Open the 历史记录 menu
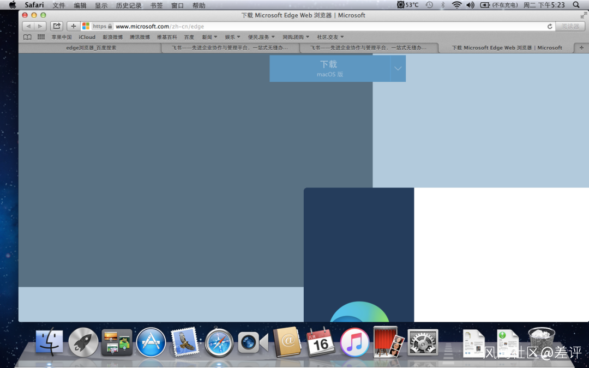 (129, 5)
